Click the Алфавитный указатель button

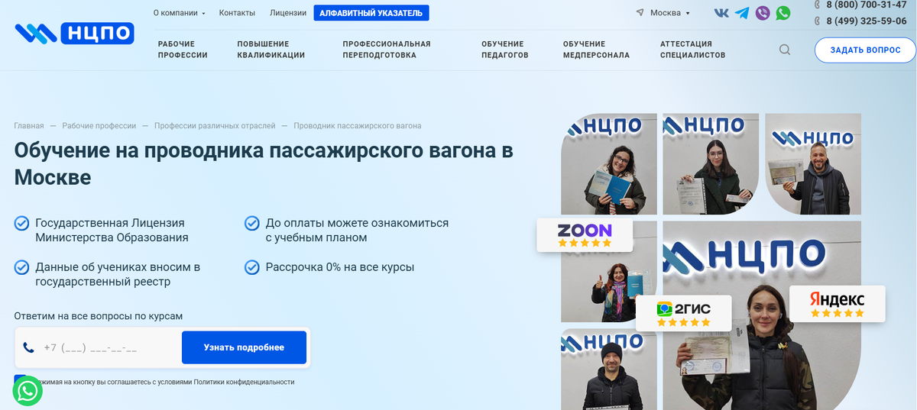371,13
